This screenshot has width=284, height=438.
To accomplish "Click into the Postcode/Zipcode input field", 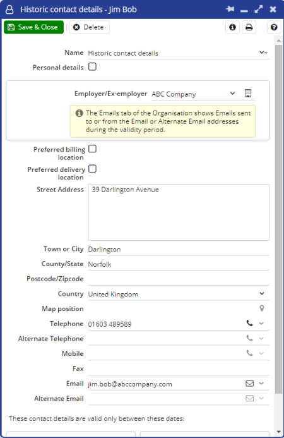I will point(179,279).
